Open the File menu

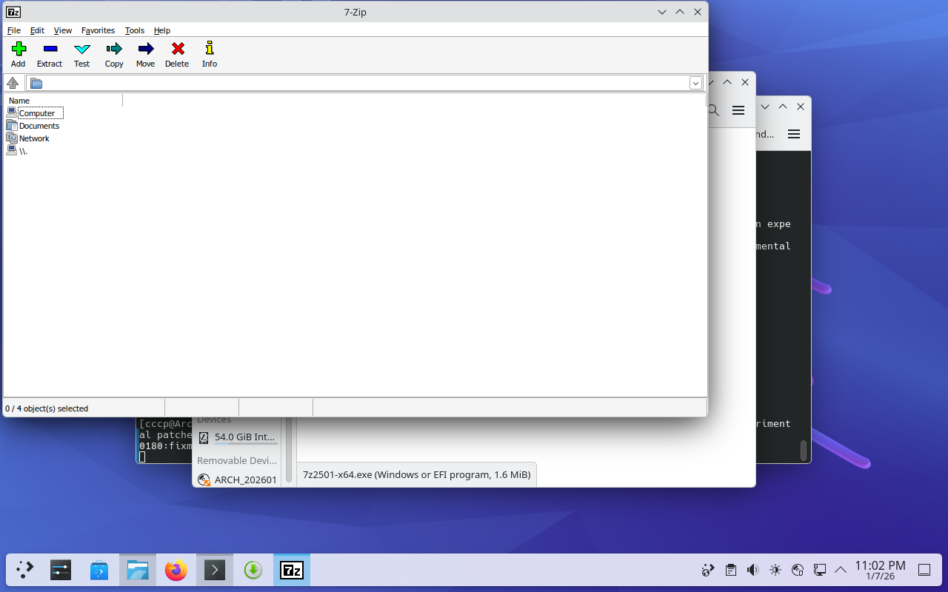pyautogui.click(x=14, y=30)
